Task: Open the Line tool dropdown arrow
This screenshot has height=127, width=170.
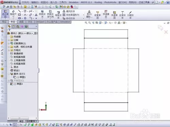Action: coord(22,11)
